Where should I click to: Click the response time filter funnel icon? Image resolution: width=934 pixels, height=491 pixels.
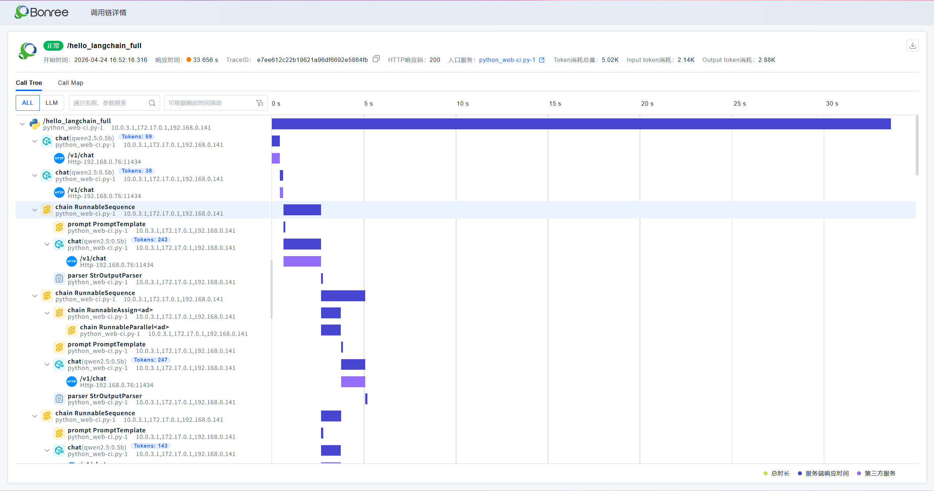click(260, 103)
